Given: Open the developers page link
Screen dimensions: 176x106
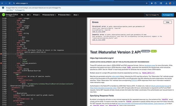Looking at the screenshot, I should point(150,65).
